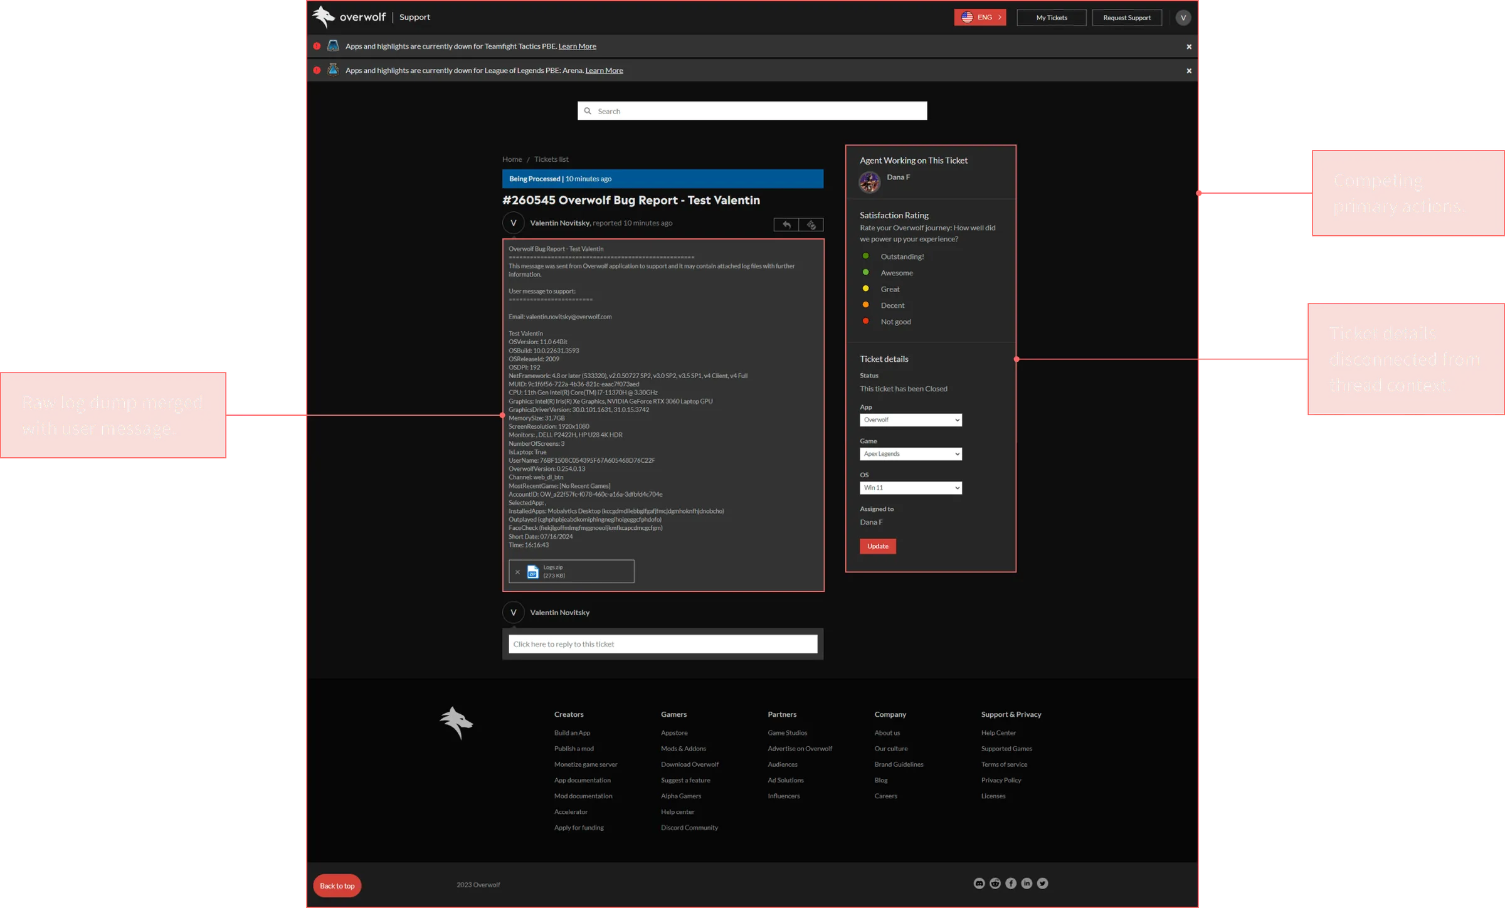Click the mark-as-solved ticket icon
This screenshot has width=1505, height=908.
coord(811,224)
